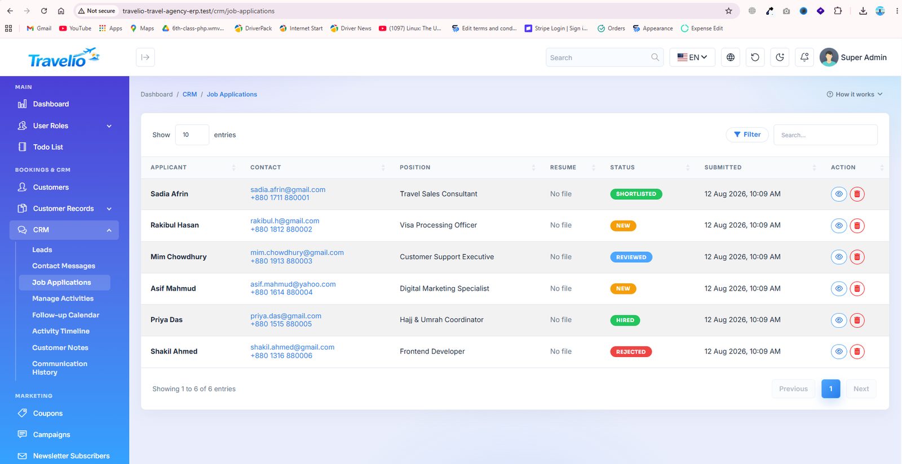Open Customers in sidebar
This screenshot has height=464, width=902.
click(64, 187)
